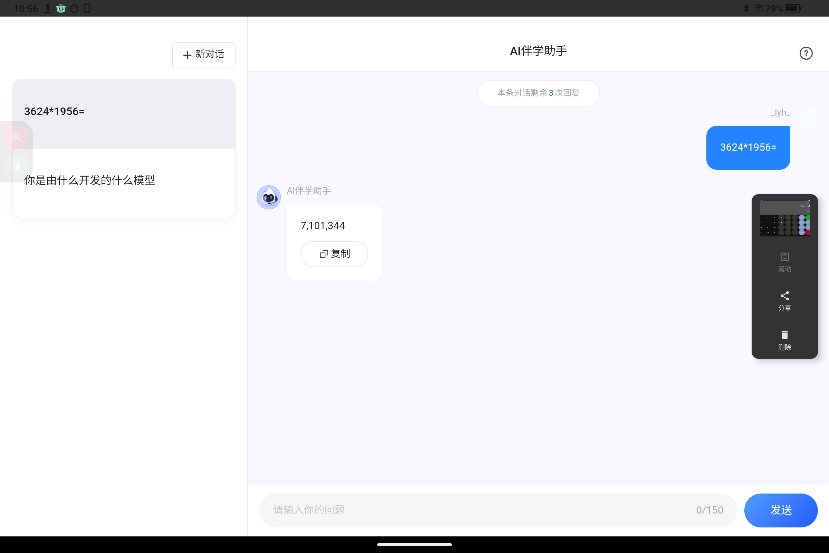Open the 你是由什么开发的什么模型 conversation
Screen dimensions: 829x553
click(124, 183)
